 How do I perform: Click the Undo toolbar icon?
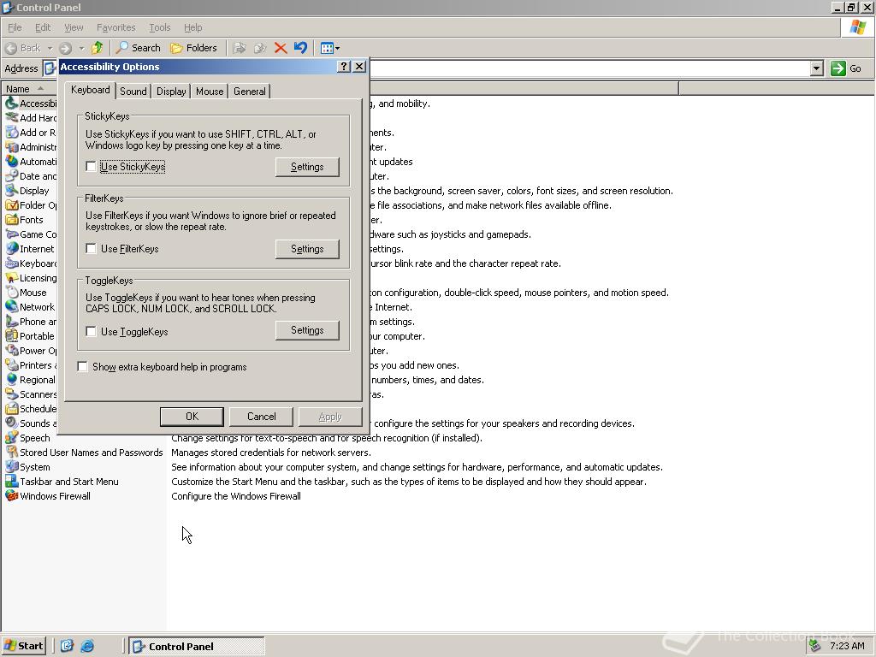click(300, 48)
